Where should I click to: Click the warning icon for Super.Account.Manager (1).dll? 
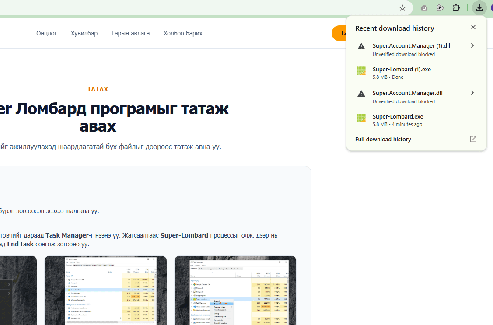tap(361, 46)
